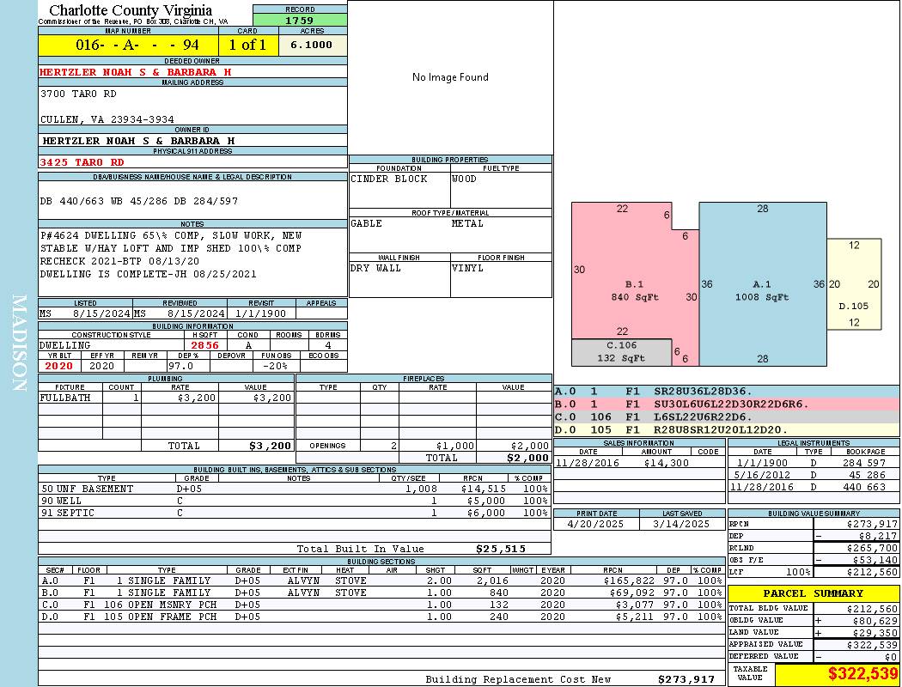Click CULLEN, VA 23934-3934 line
902x687 pixels.
(x=107, y=119)
